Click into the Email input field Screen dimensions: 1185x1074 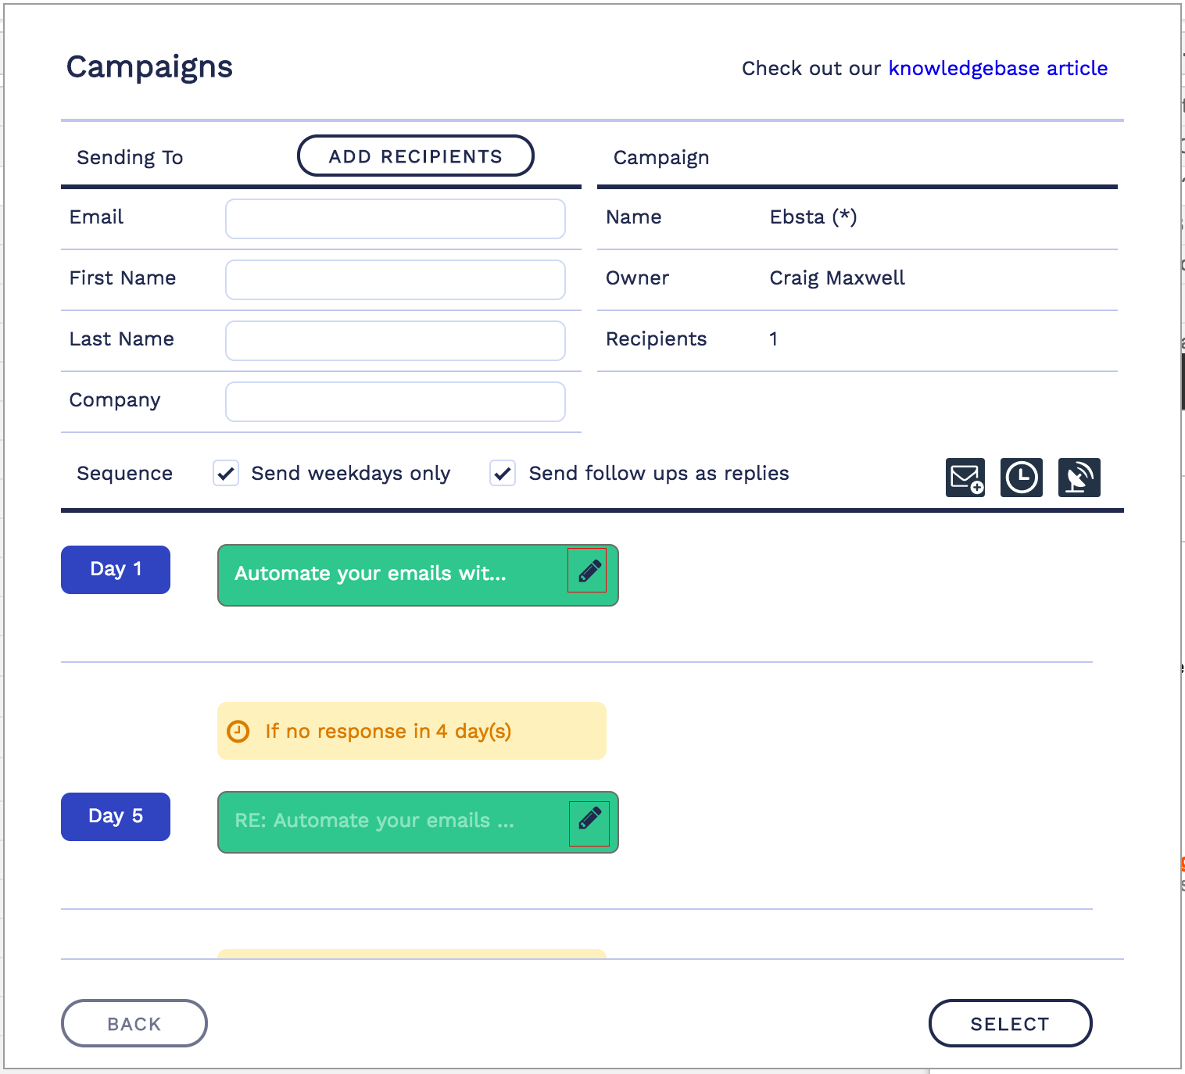(x=395, y=219)
